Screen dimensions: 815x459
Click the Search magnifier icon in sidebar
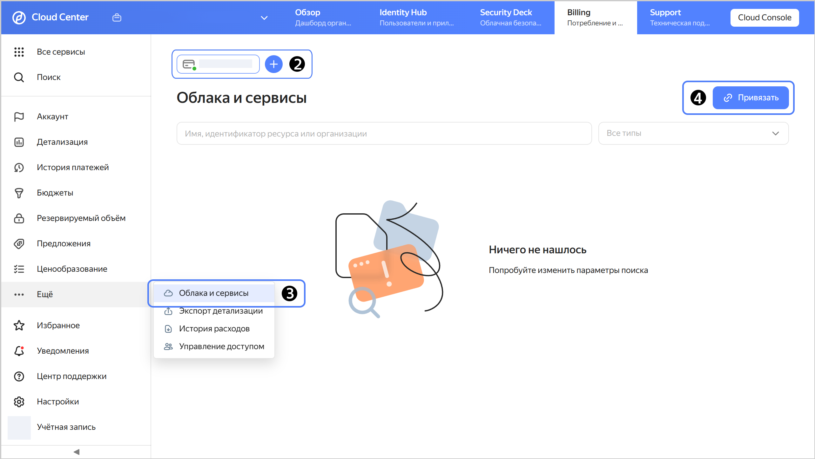[x=19, y=77]
